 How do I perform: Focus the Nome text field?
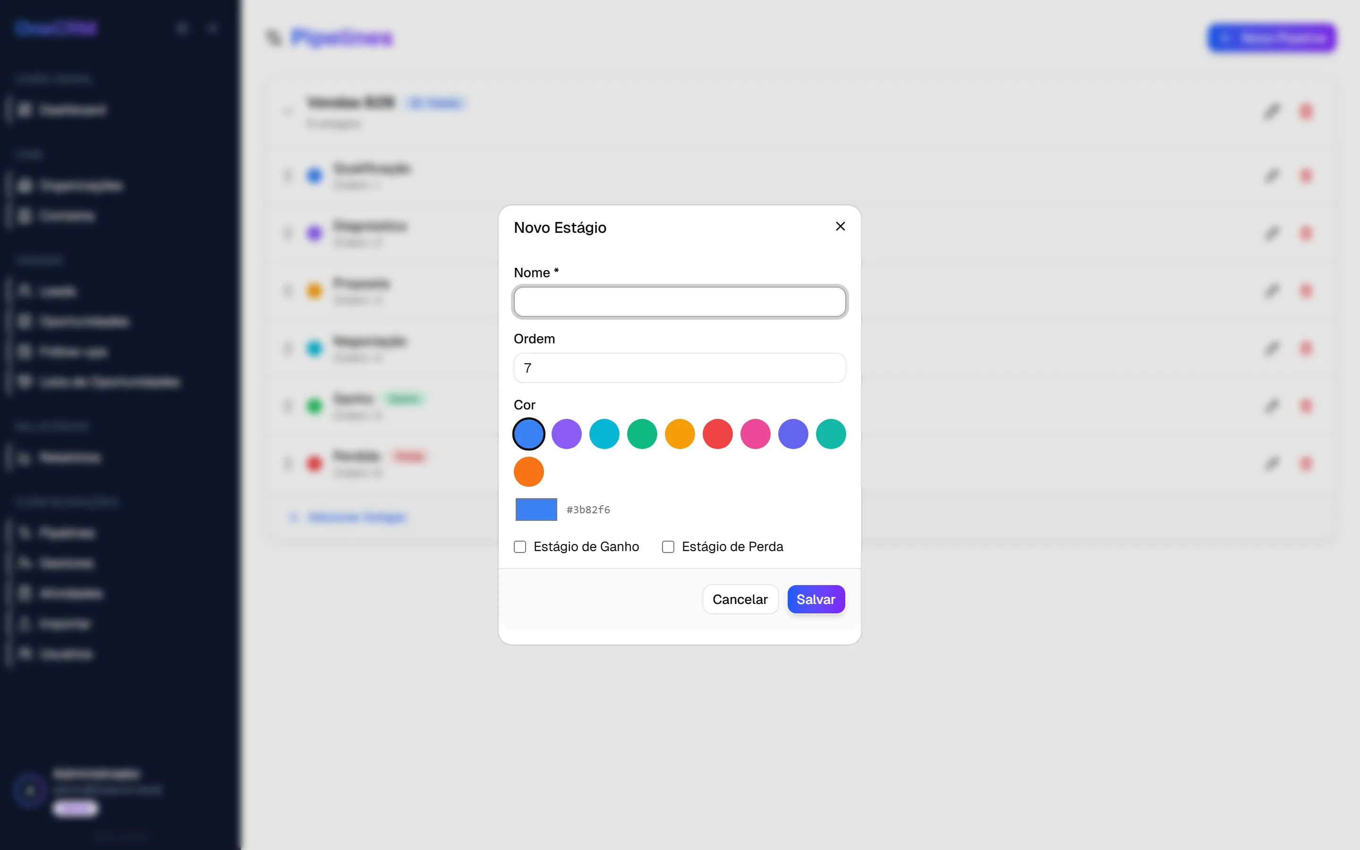point(680,302)
